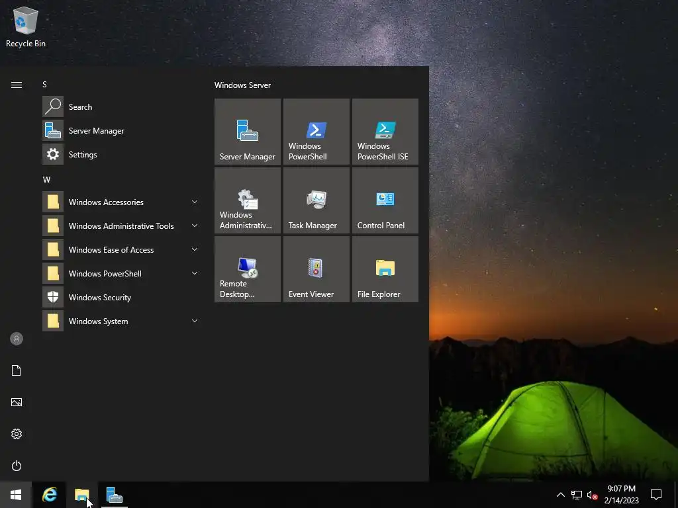Open the Recycle Bin desktop icon
678x508 pixels.
(x=26, y=26)
